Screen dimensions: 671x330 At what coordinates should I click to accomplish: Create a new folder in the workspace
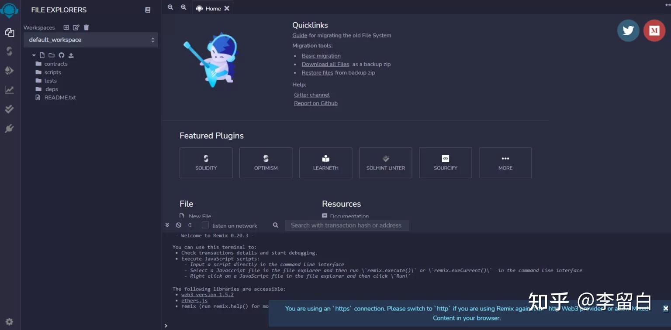click(51, 55)
